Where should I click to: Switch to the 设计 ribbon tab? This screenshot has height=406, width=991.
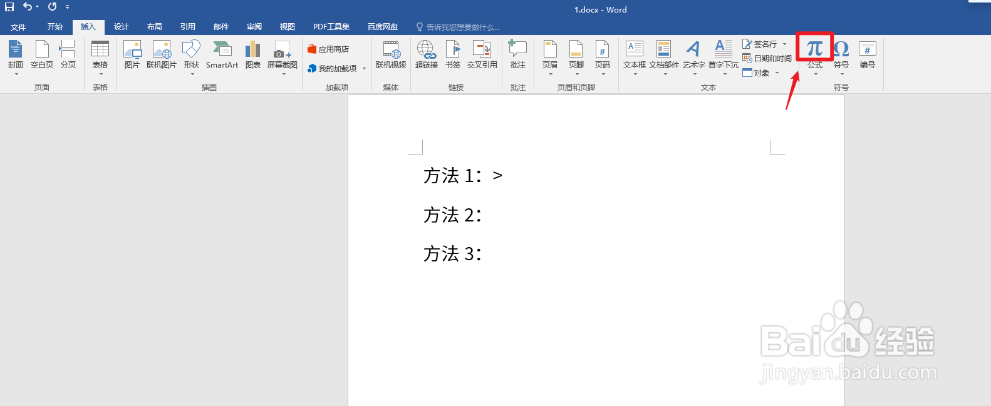(122, 27)
